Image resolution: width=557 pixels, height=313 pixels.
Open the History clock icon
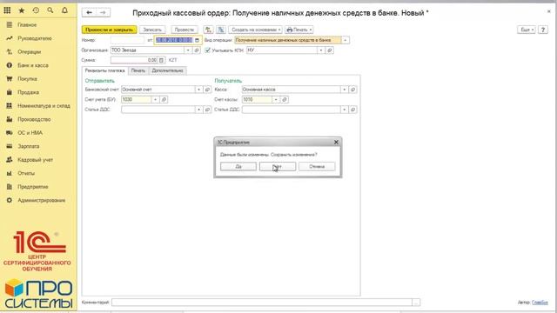pyautogui.click(x=36, y=10)
